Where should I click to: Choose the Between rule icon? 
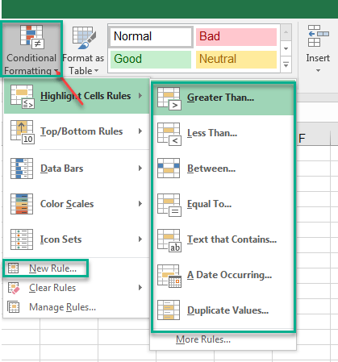169,168
